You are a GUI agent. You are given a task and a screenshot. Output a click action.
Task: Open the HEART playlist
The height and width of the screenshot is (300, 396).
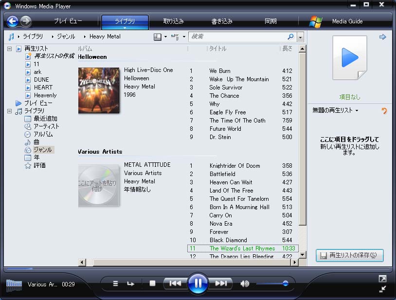point(43,88)
